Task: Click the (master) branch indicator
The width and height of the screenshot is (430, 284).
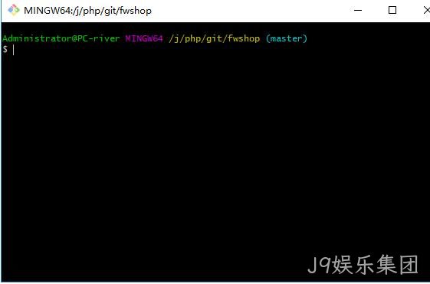Action: pyautogui.click(x=287, y=38)
